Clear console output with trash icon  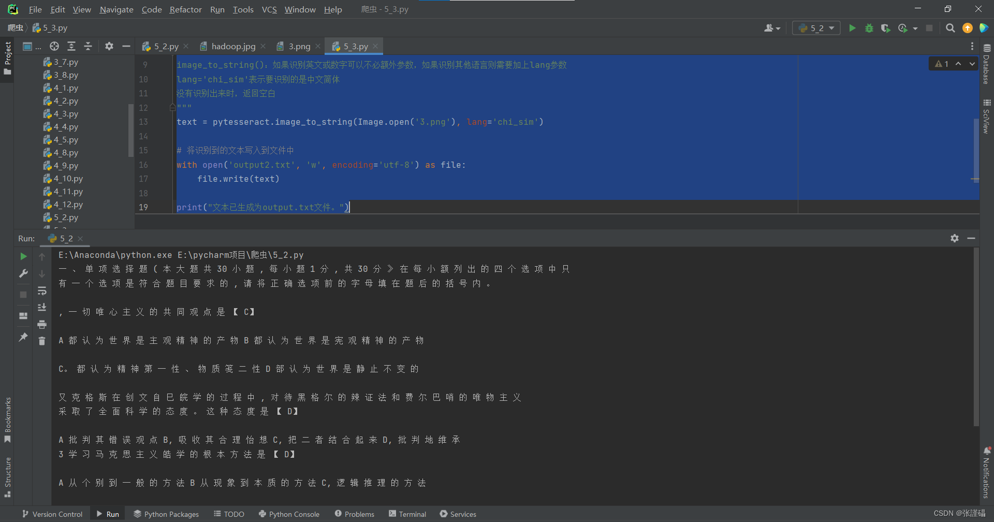42,341
